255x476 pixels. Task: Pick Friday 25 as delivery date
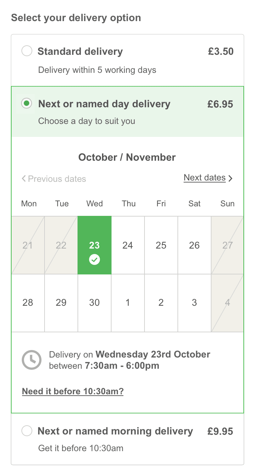[161, 245]
